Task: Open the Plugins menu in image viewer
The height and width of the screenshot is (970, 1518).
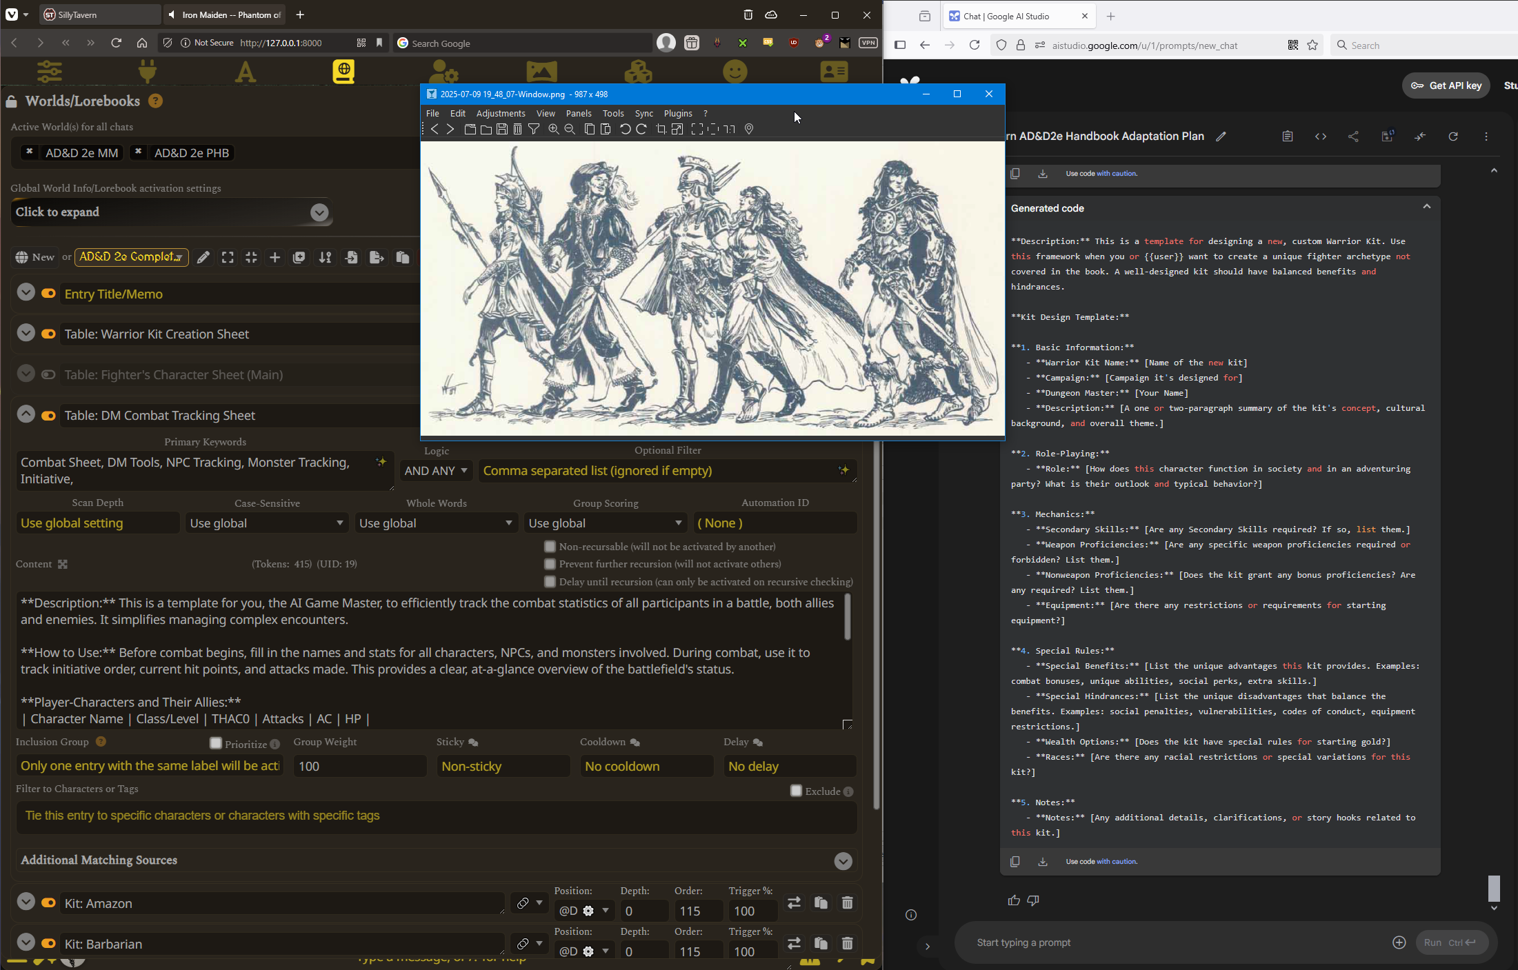Action: pos(678,113)
